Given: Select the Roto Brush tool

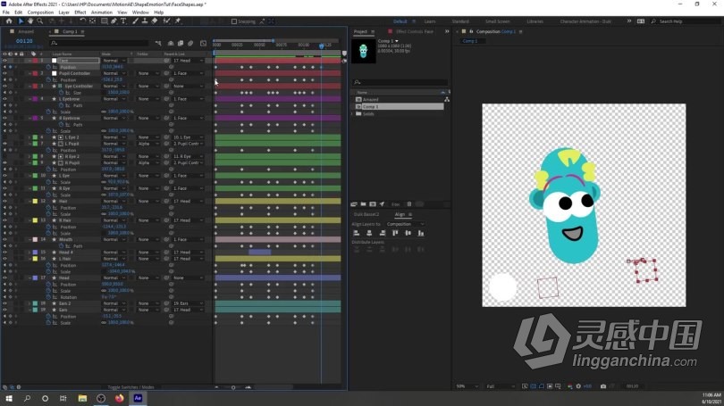Looking at the screenshot, I should [x=166, y=21].
